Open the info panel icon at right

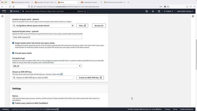tap(193, 16)
